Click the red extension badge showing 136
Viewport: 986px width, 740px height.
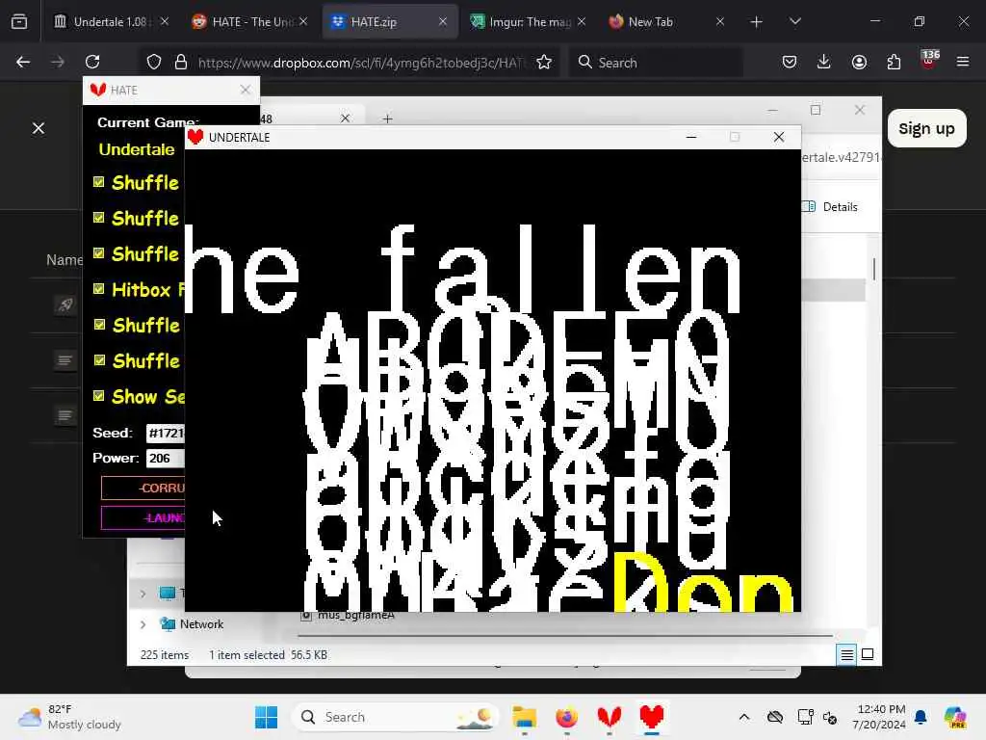click(929, 59)
